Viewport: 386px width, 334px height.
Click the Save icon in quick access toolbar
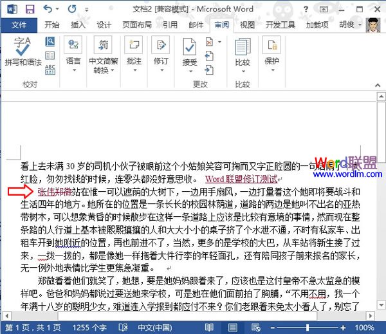pyautogui.click(x=30, y=9)
